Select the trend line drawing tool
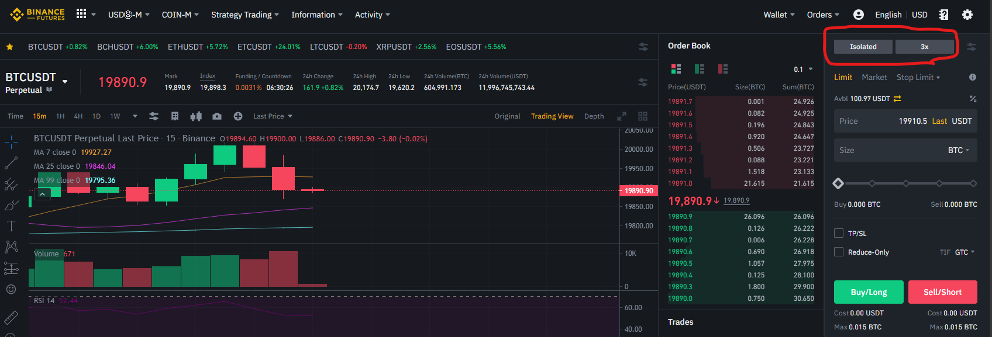The image size is (992, 337). [11, 163]
